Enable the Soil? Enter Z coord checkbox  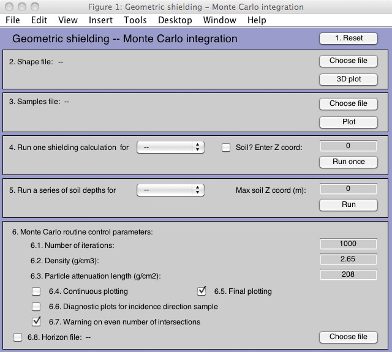point(226,148)
